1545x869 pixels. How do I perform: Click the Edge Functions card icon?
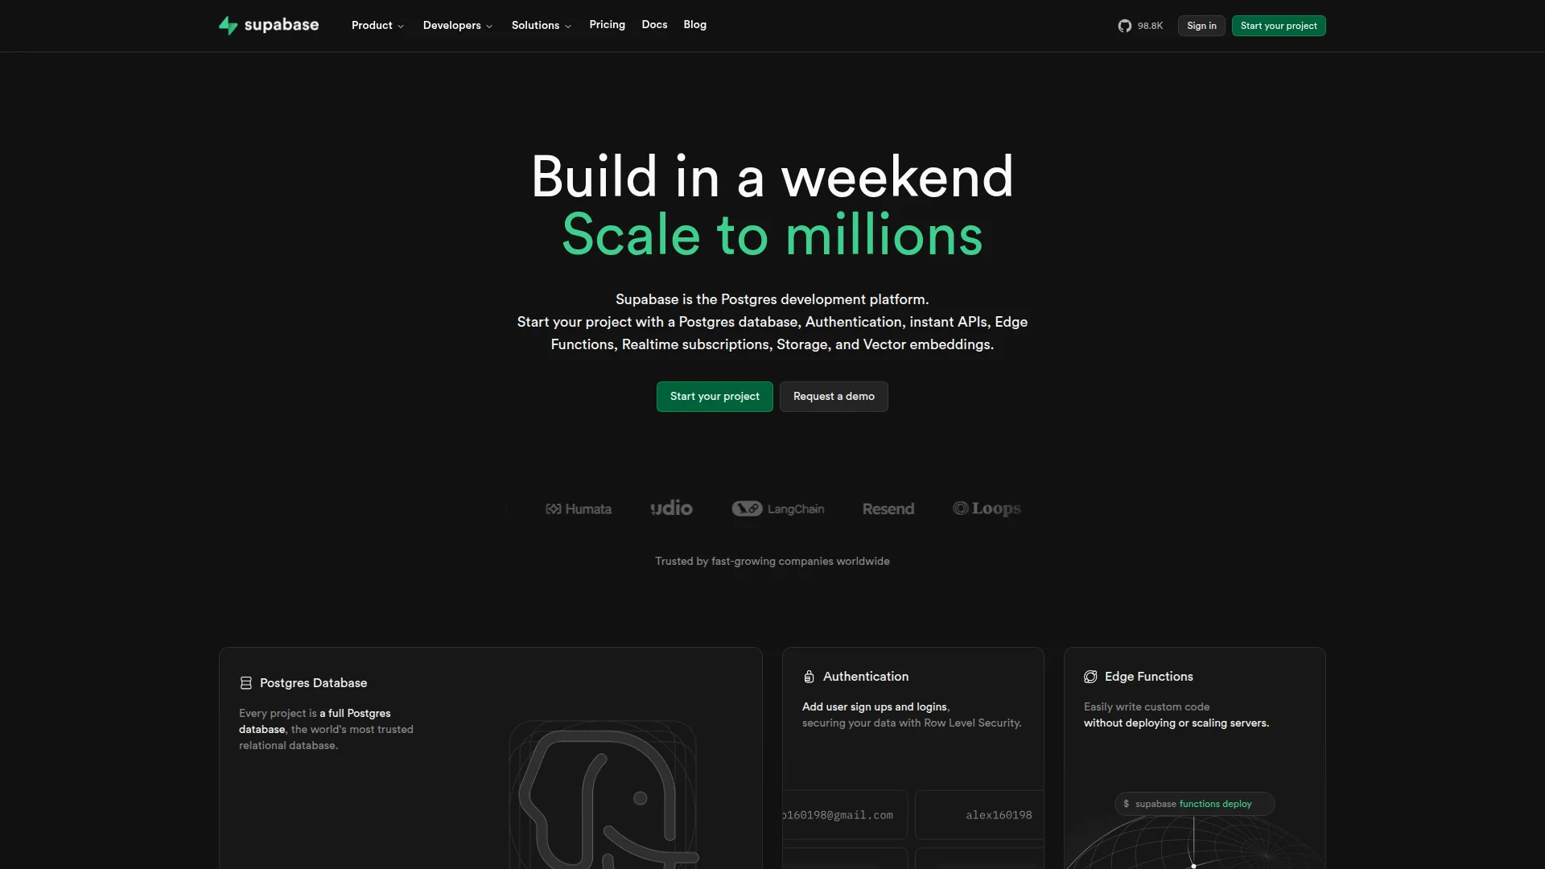tap(1090, 677)
